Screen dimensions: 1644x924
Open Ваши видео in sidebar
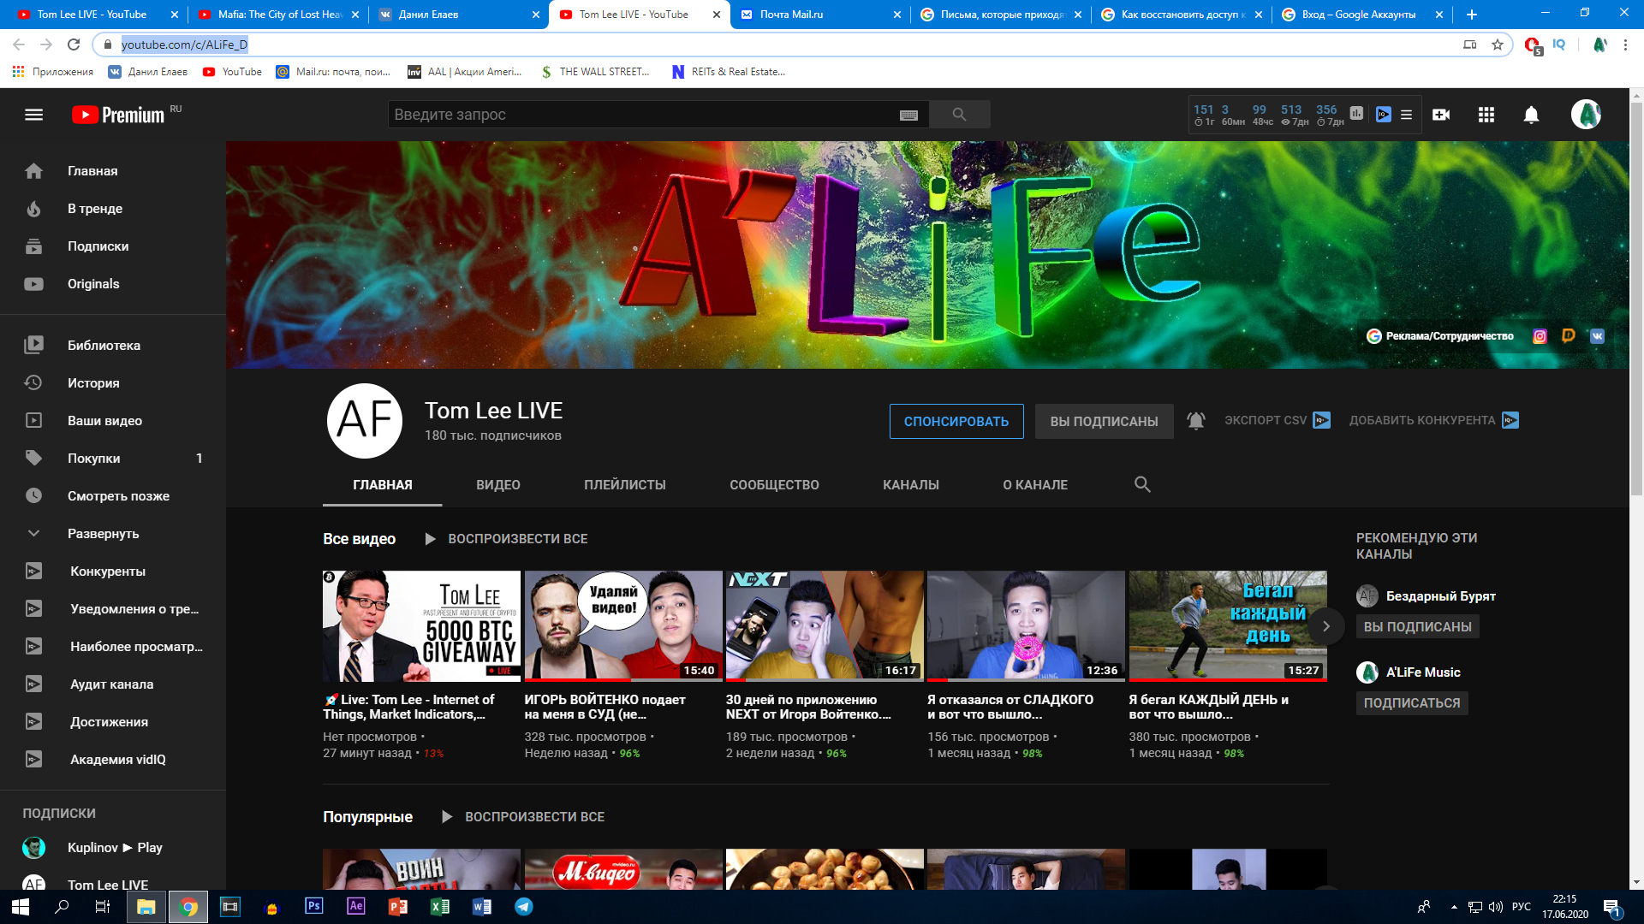pos(113,421)
